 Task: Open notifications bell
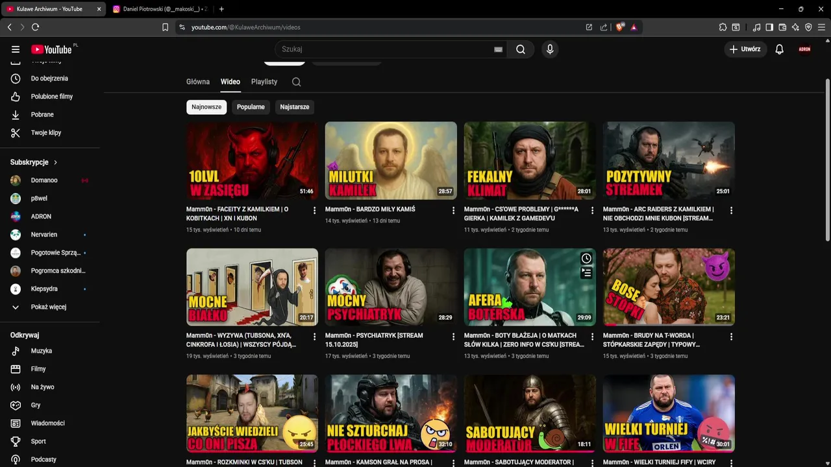pyautogui.click(x=779, y=49)
